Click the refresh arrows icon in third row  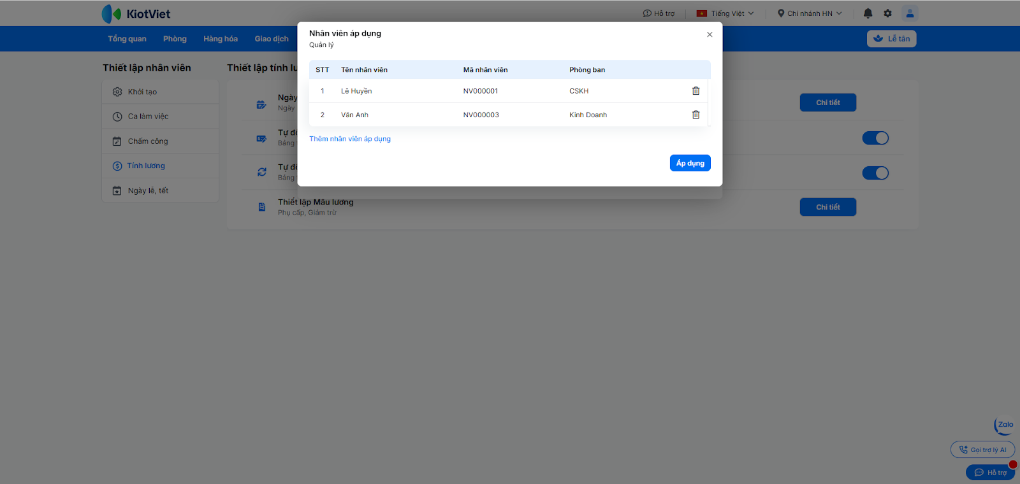pos(262,172)
